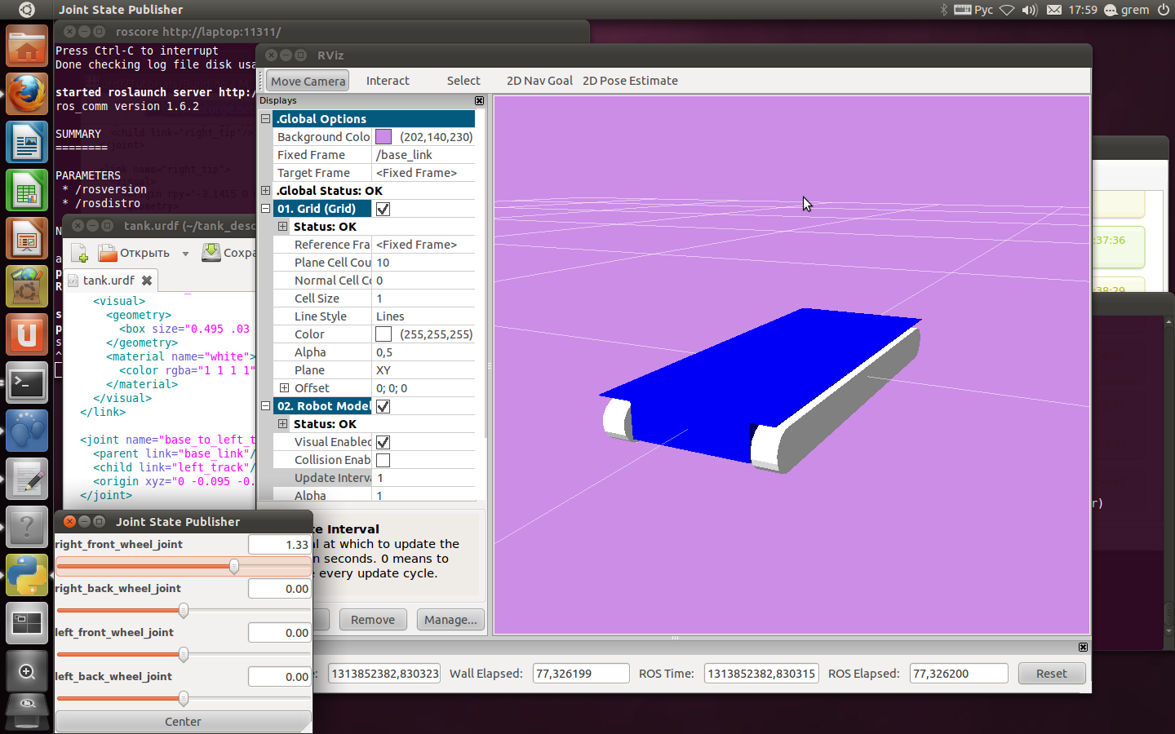Open the volume indicator in top bar
This screenshot has height=734, width=1175.
click(1030, 10)
